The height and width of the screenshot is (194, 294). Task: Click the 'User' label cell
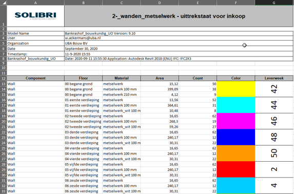point(35,38)
